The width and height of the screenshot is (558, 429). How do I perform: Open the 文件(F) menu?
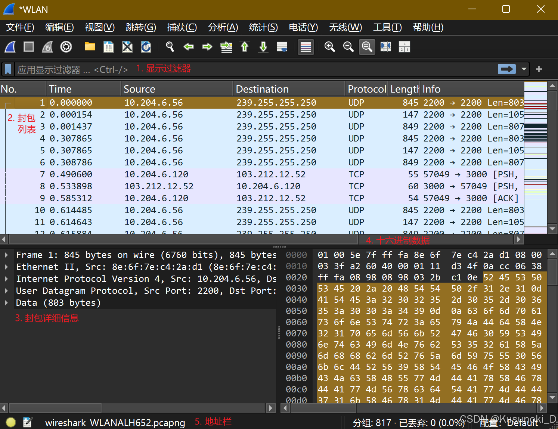20,27
